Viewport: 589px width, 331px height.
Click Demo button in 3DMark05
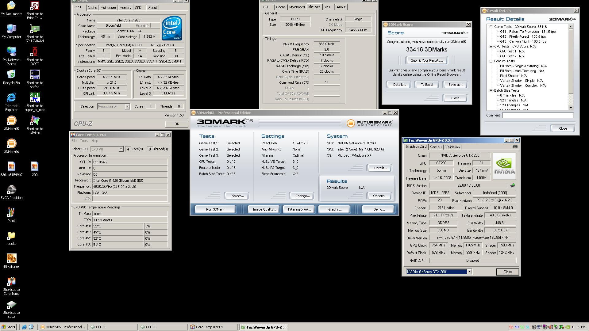click(x=379, y=209)
